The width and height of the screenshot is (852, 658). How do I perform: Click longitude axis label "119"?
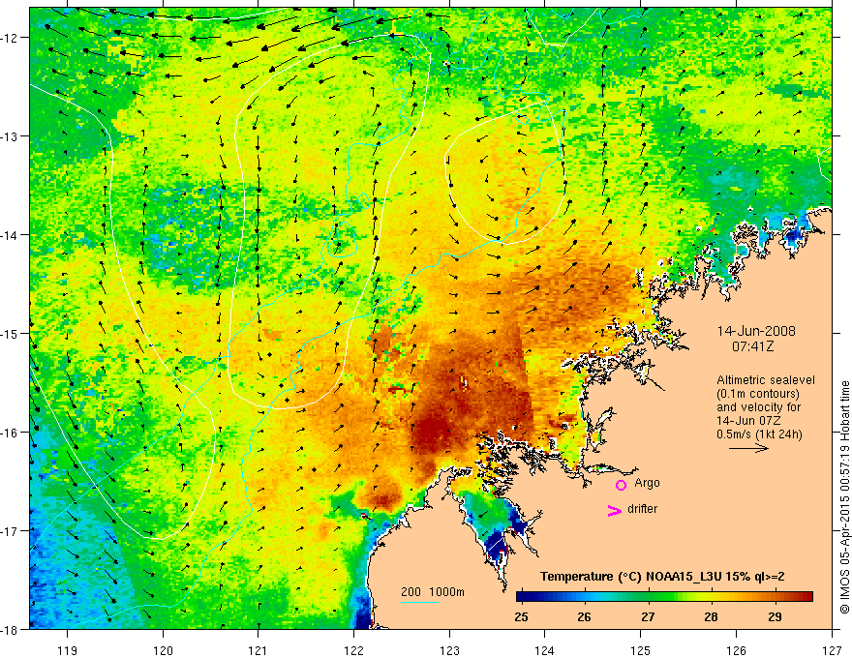pos(68,650)
